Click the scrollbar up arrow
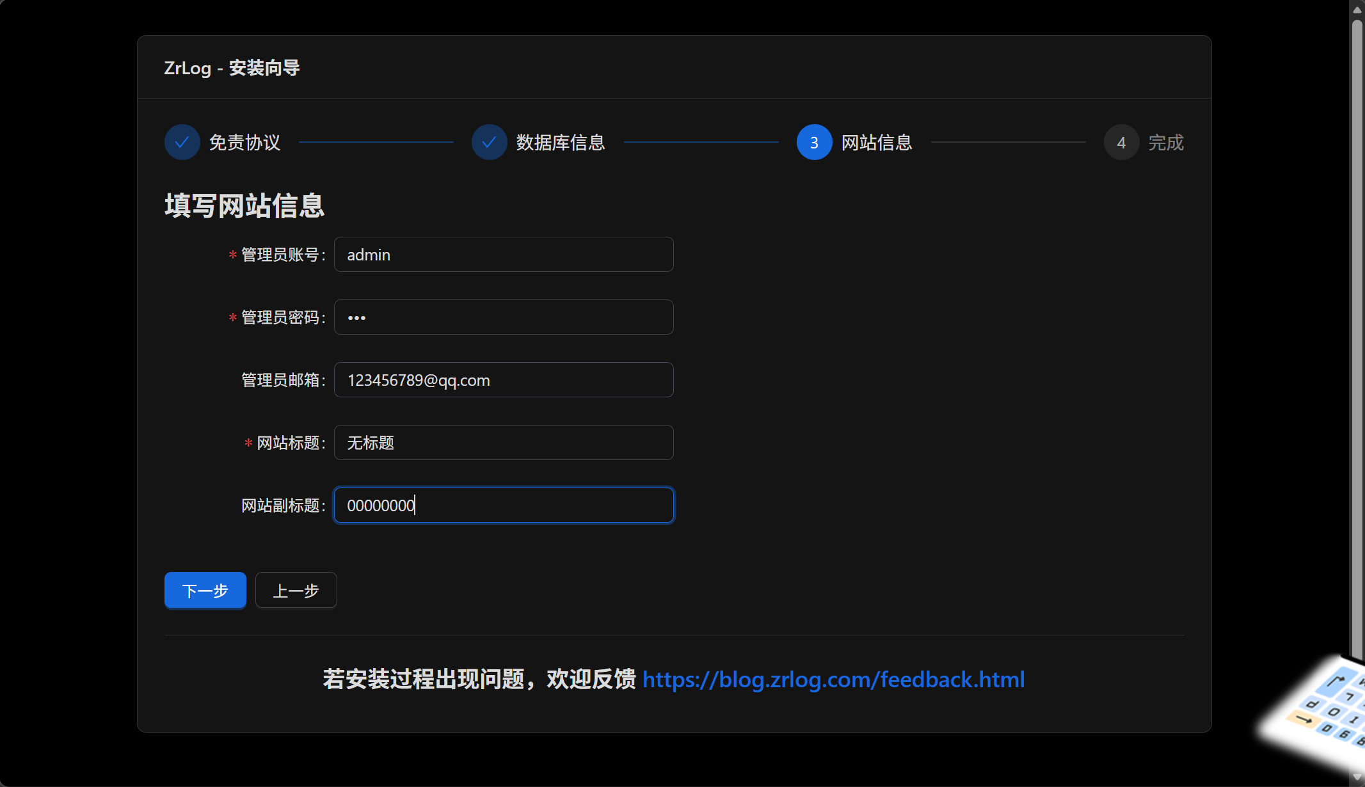This screenshot has width=1365, height=787. (x=1357, y=9)
